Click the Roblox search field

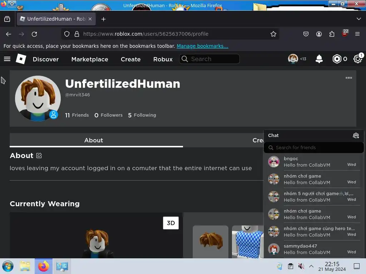(209, 59)
